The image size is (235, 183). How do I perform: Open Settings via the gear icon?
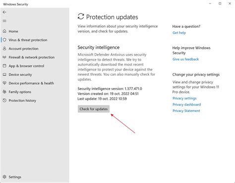(x=4, y=177)
